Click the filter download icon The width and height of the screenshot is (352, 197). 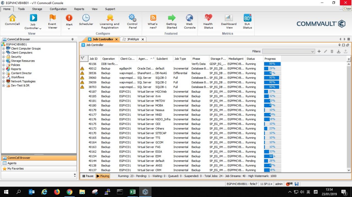tap(339, 51)
